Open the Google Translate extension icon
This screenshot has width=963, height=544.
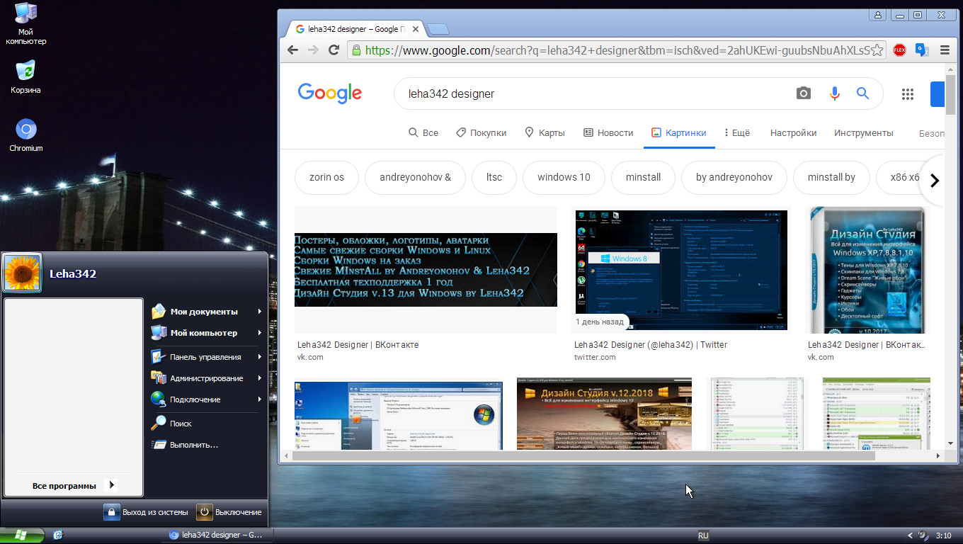(x=921, y=50)
